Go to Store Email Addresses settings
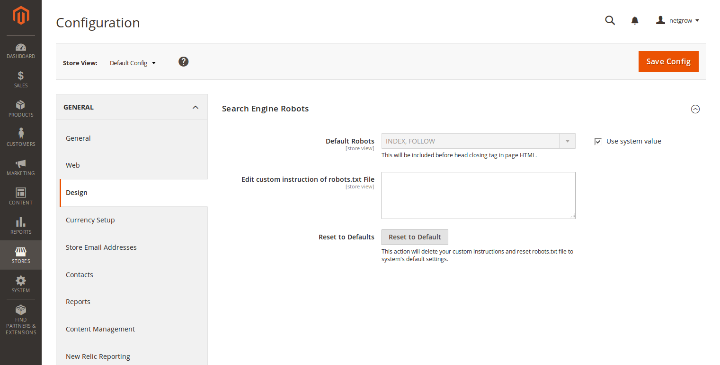The height and width of the screenshot is (365, 720). pos(101,247)
